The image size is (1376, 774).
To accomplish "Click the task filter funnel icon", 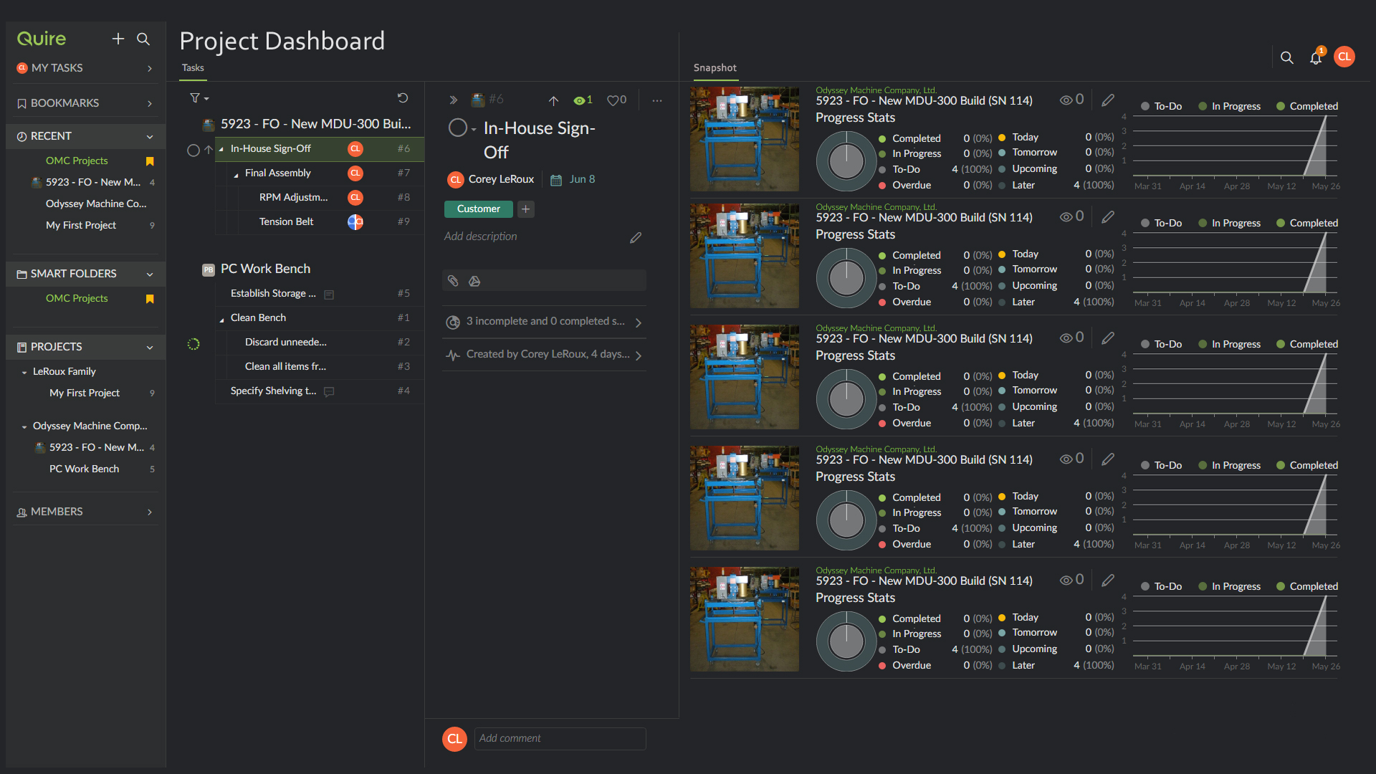I will tap(195, 98).
